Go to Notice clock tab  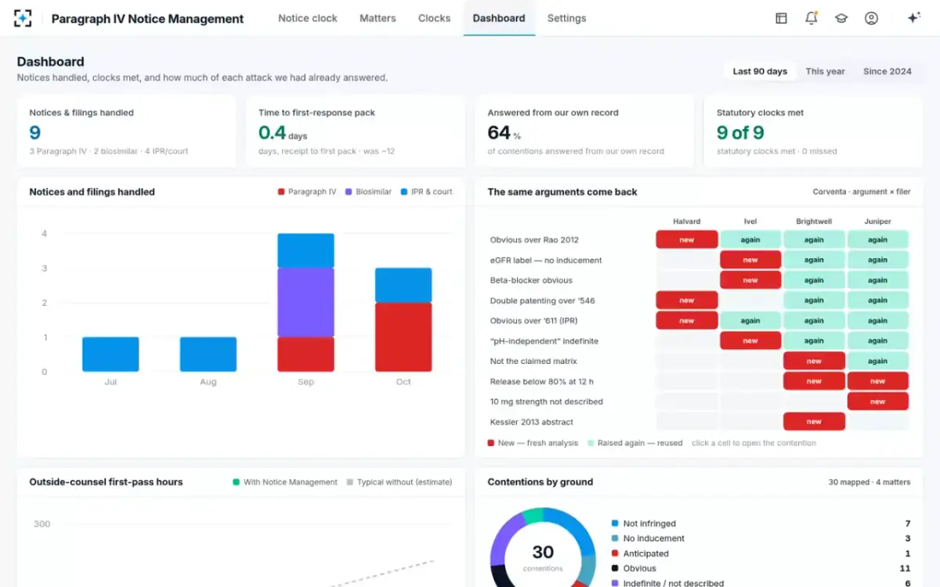pos(308,18)
